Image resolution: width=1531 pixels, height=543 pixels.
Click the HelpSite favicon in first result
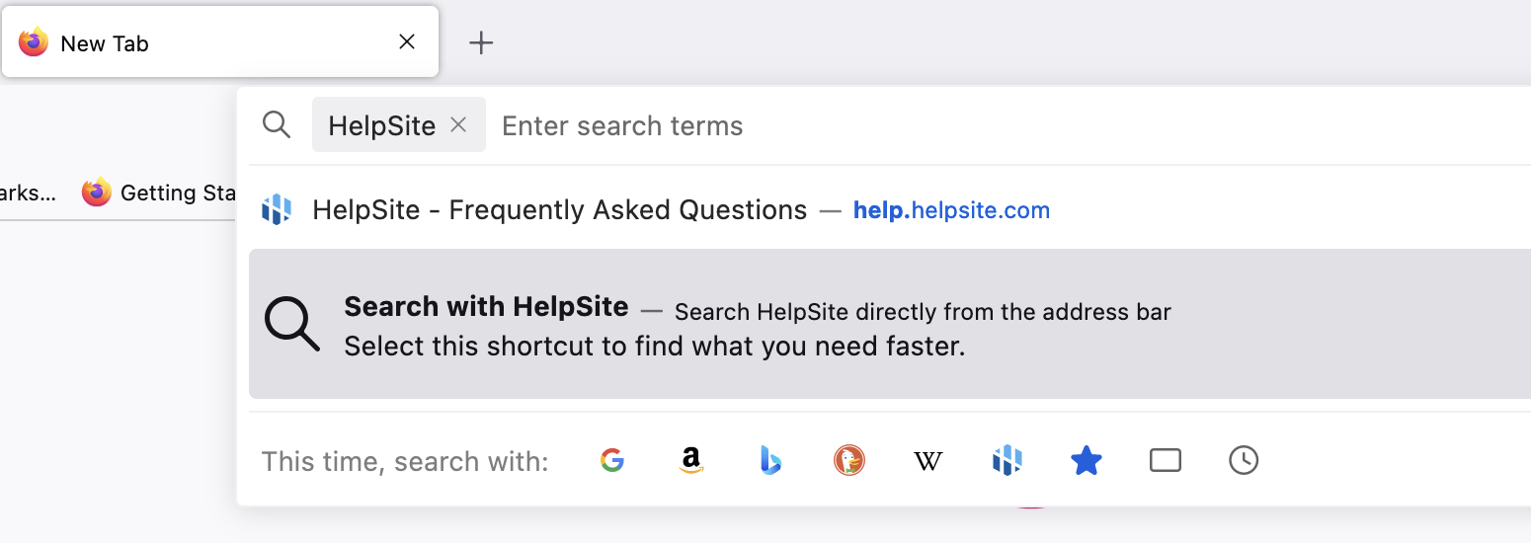click(x=277, y=210)
